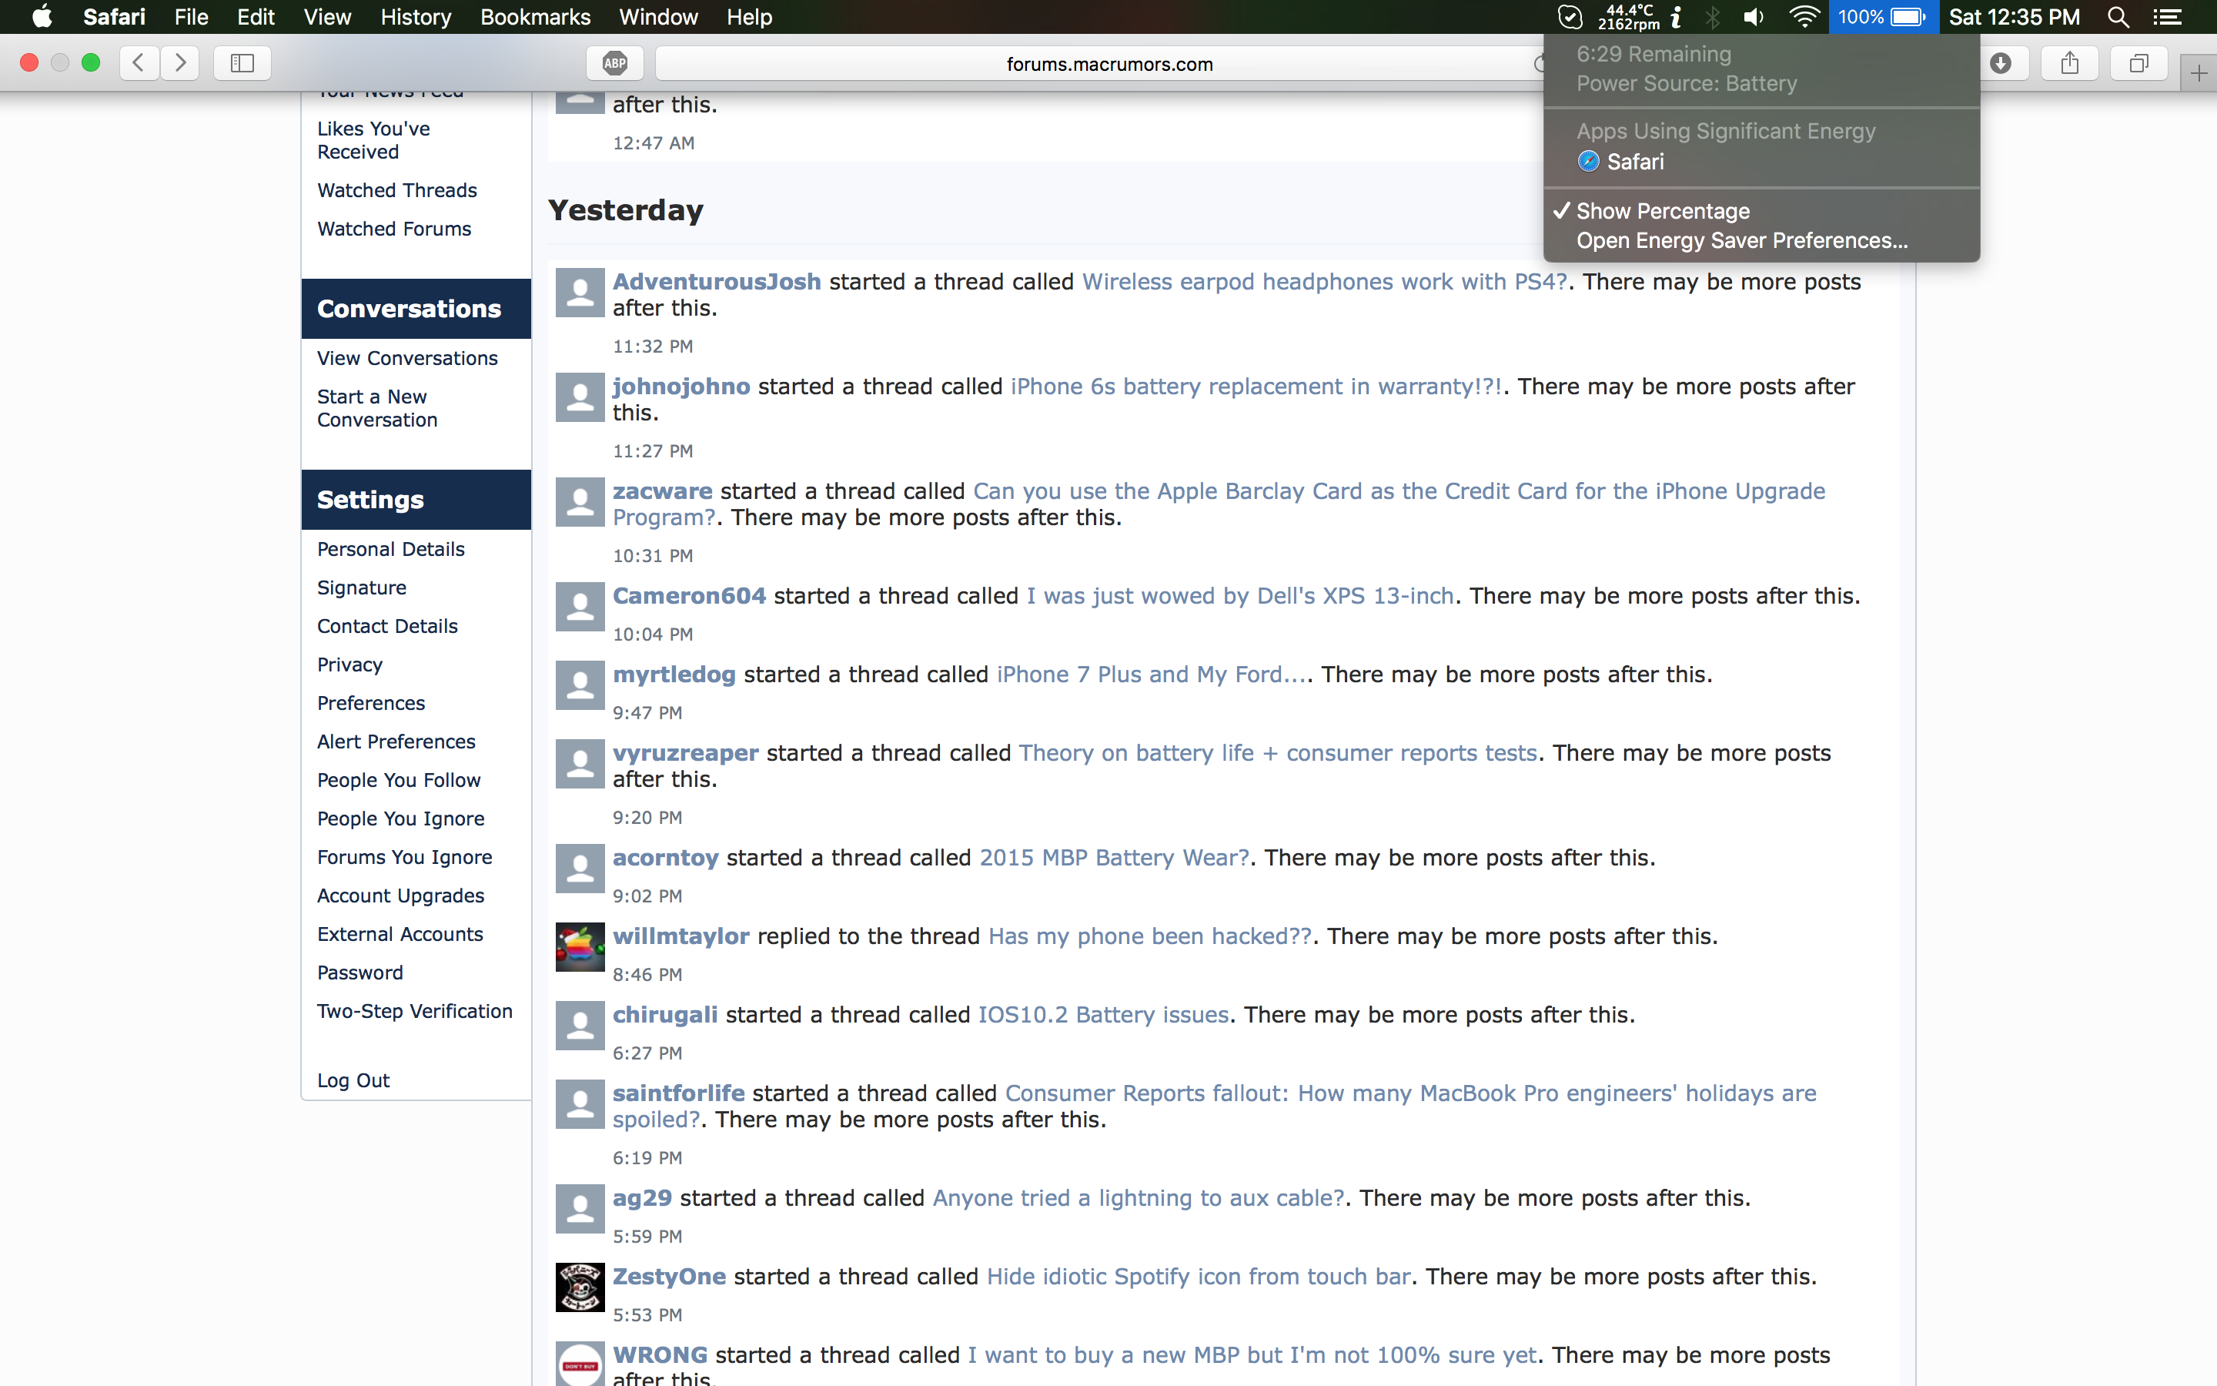
Task: Open Wireless earpod headphones PS4 thread
Action: point(1324,281)
